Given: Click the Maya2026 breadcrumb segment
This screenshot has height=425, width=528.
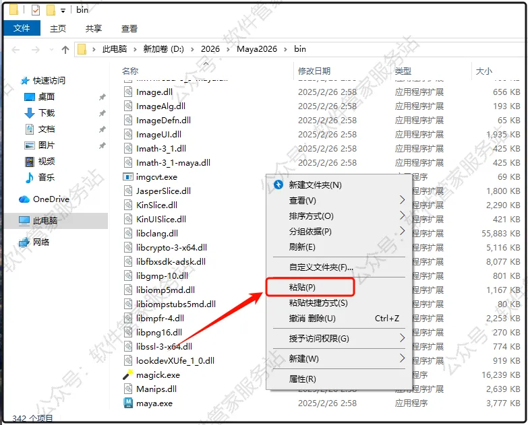Looking at the screenshot, I should pos(257,49).
